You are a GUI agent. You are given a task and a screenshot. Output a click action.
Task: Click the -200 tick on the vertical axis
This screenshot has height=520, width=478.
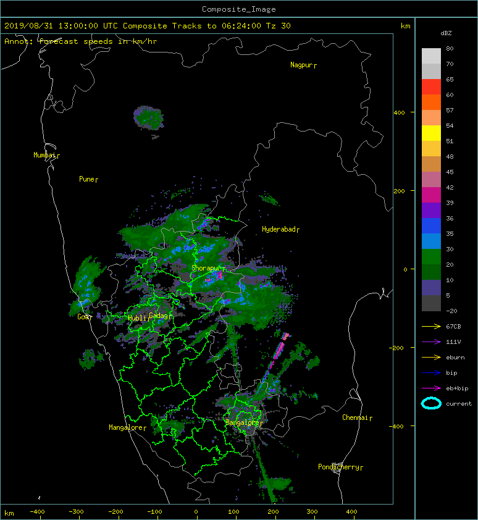click(x=396, y=348)
